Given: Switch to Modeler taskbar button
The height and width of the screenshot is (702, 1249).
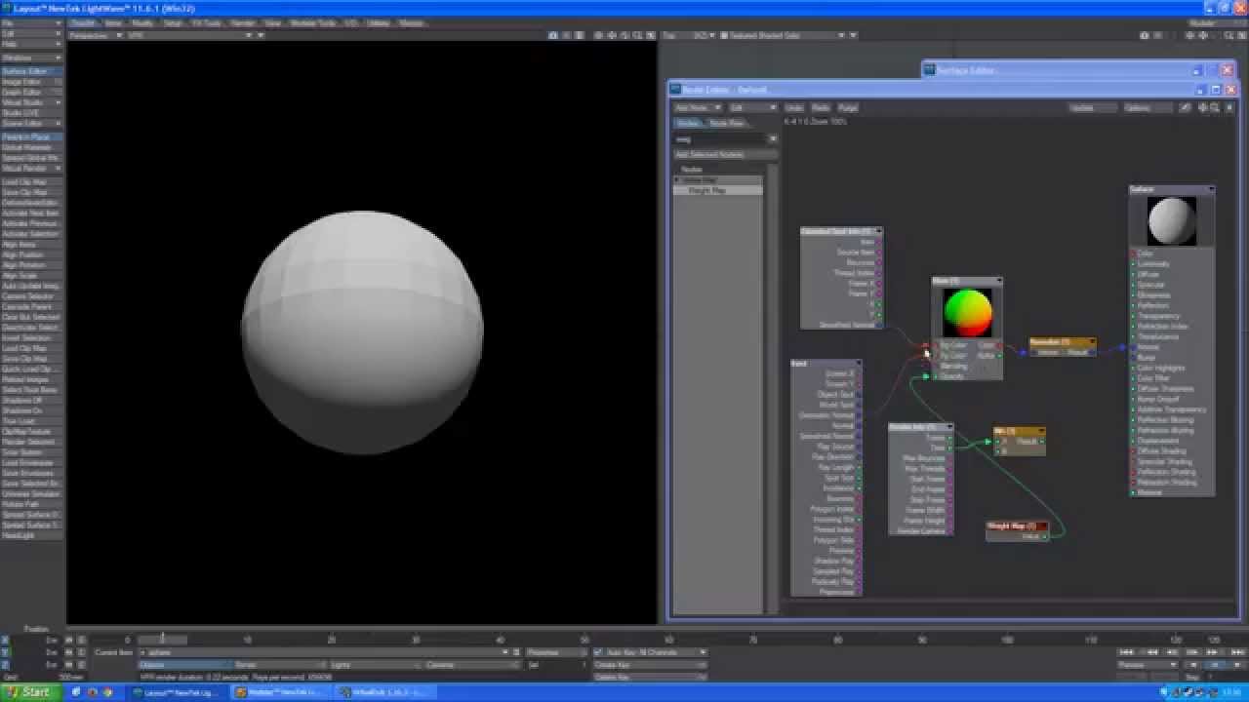Looking at the screenshot, I should click(280, 692).
